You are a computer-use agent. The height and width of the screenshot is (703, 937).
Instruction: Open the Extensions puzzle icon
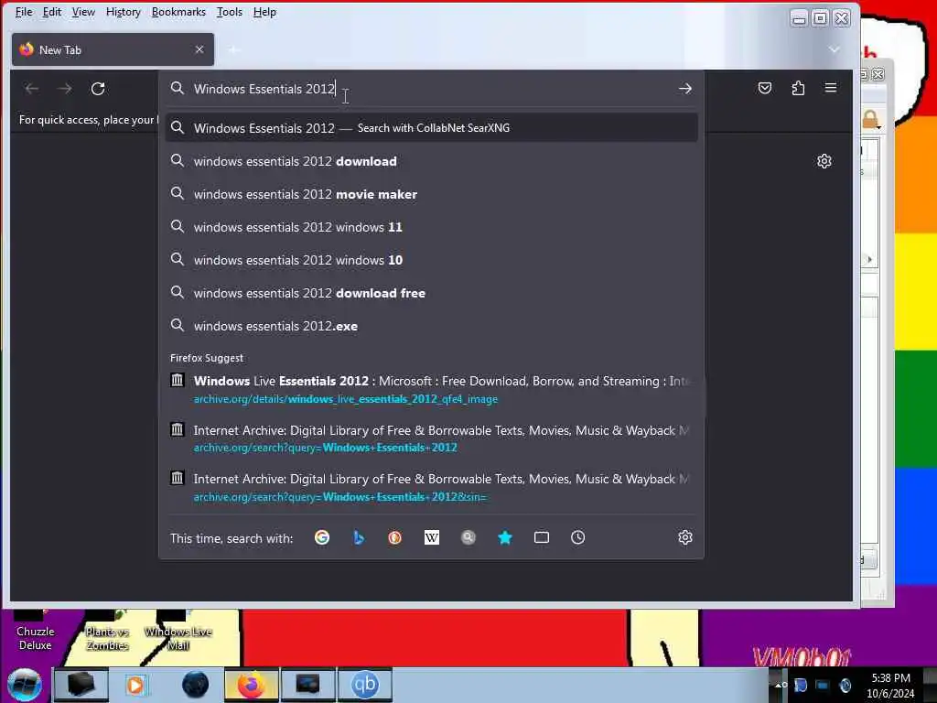(798, 89)
